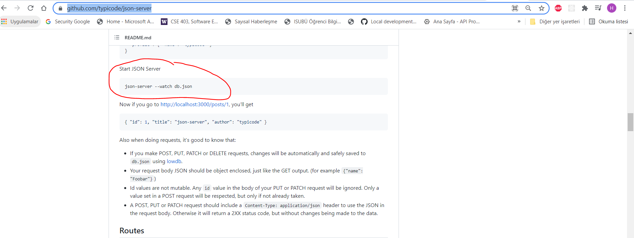Open the Uygulamalar apps shortcut

20,22
